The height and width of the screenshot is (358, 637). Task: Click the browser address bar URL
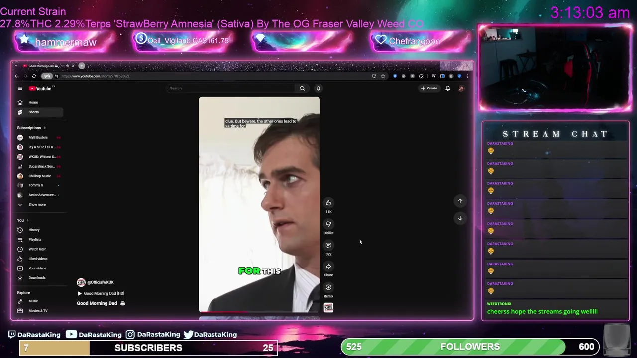click(x=96, y=76)
